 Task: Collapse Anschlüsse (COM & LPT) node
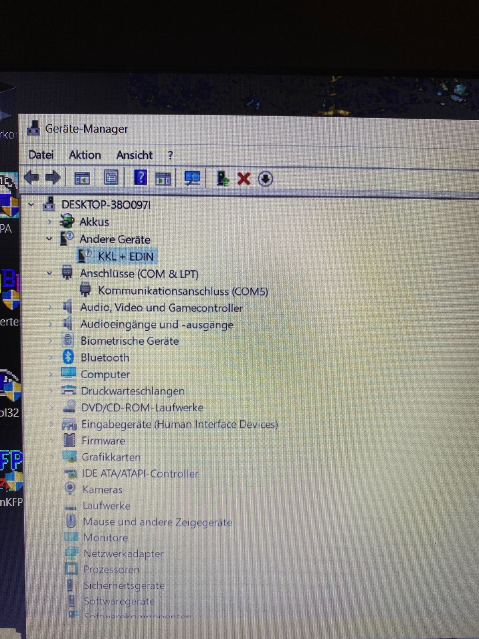click(x=49, y=274)
